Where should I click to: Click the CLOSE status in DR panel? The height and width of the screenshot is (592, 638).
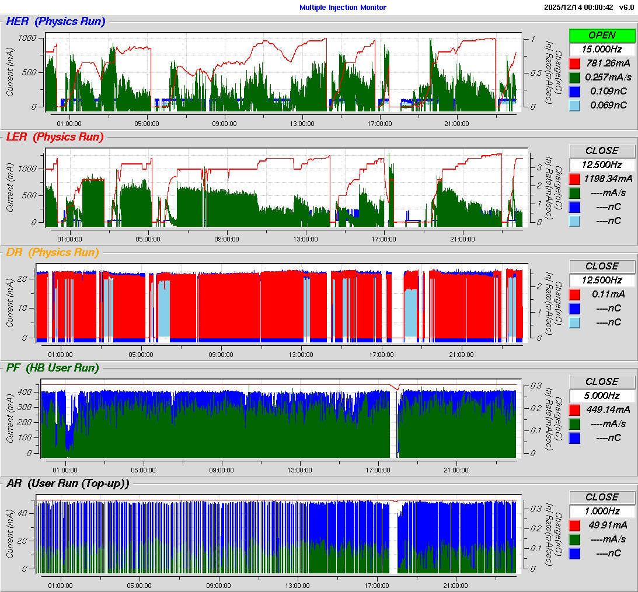coord(602,266)
